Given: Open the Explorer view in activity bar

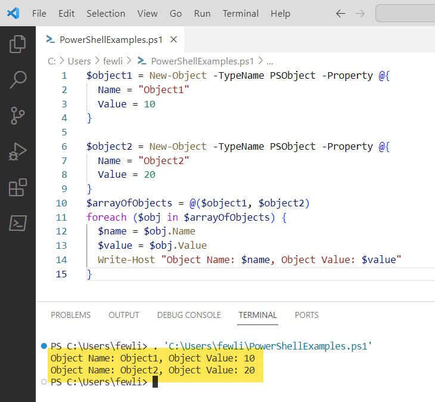Looking at the screenshot, I should pos(17,44).
